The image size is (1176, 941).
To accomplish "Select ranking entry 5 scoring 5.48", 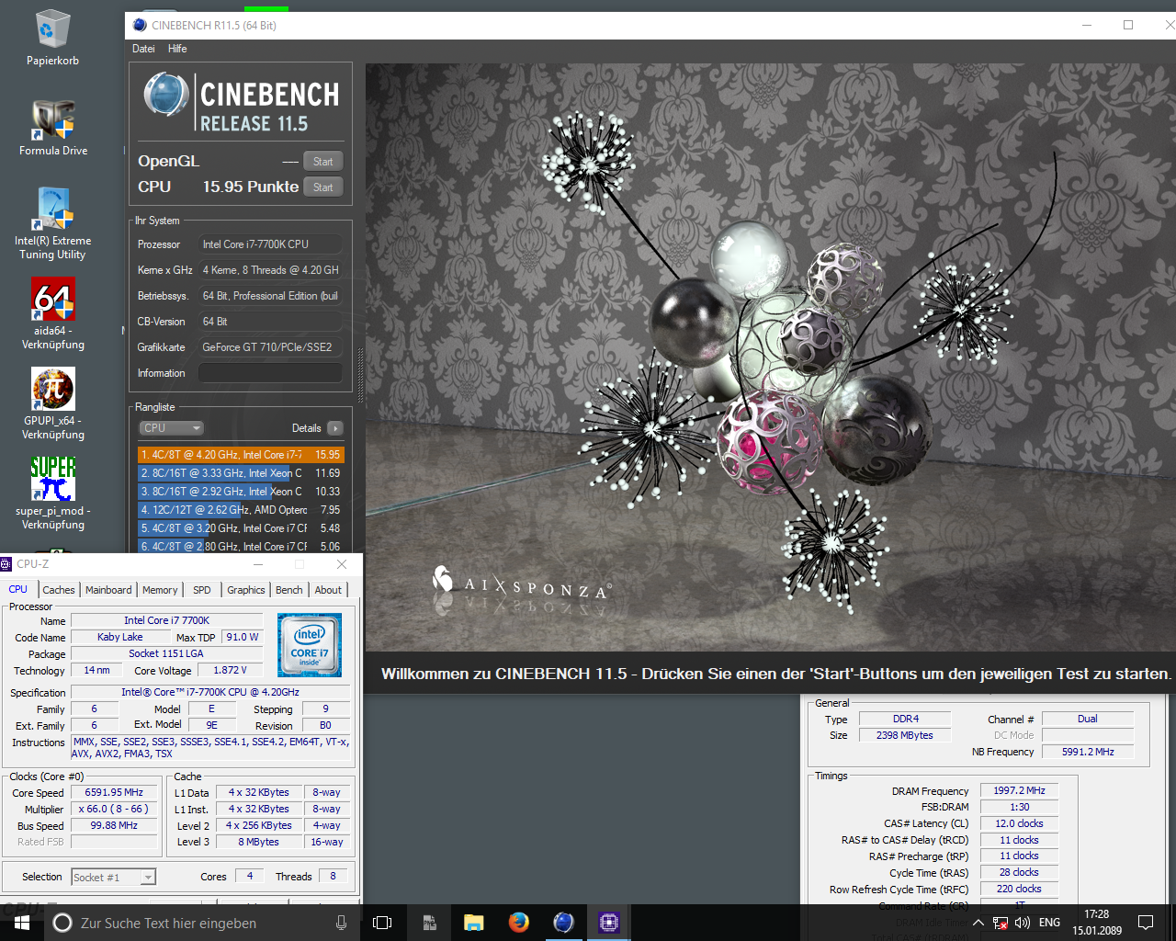I will point(241,528).
